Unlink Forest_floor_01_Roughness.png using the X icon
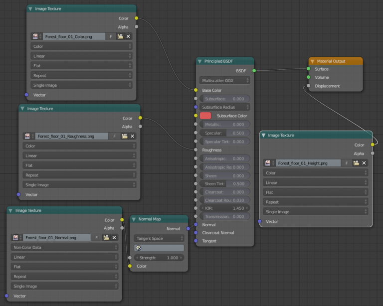The height and width of the screenshot is (306, 383). coord(133,136)
